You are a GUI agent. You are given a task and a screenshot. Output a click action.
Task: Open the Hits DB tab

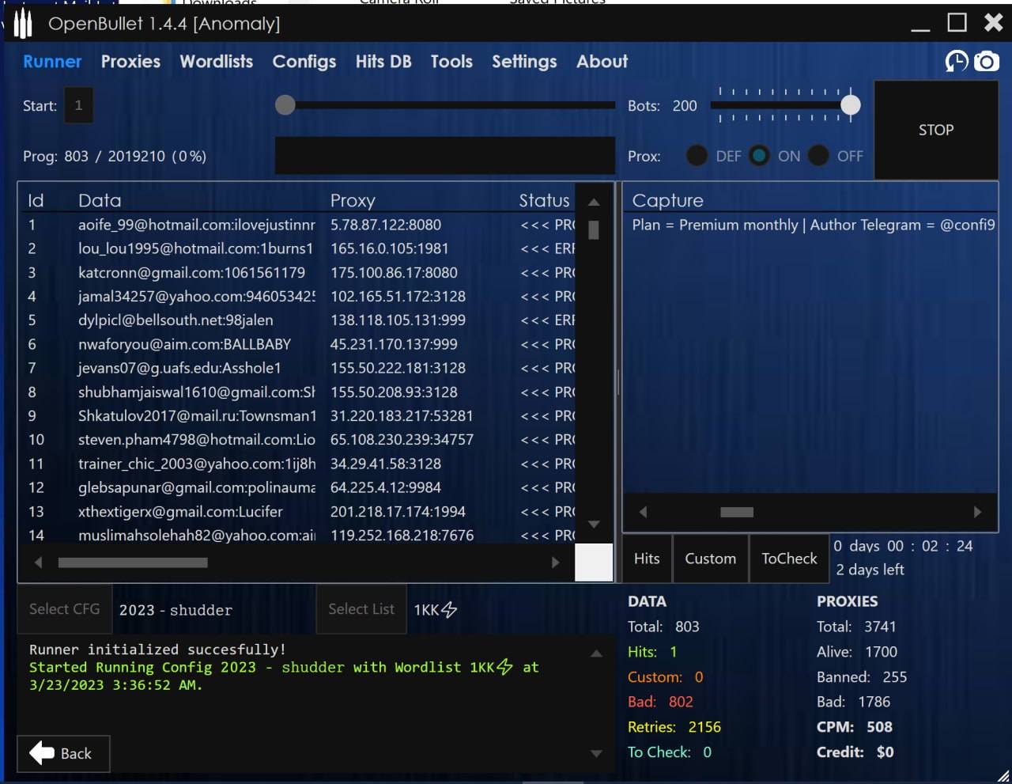coord(383,62)
